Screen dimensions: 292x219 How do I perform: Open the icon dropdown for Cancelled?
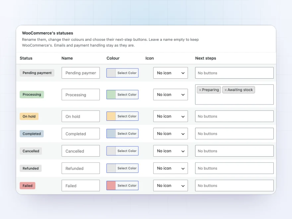pyautogui.click(x=171, y=151)
